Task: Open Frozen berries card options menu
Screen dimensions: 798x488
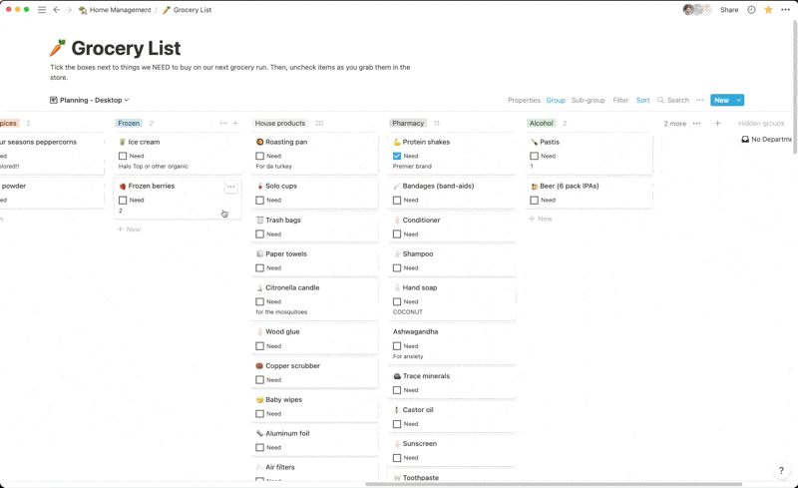Action: pyautogui.click(x=230, y=187)
